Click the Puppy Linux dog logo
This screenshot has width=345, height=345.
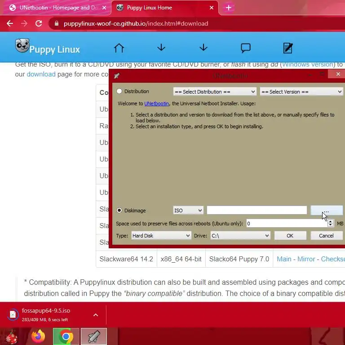[22, 45]
